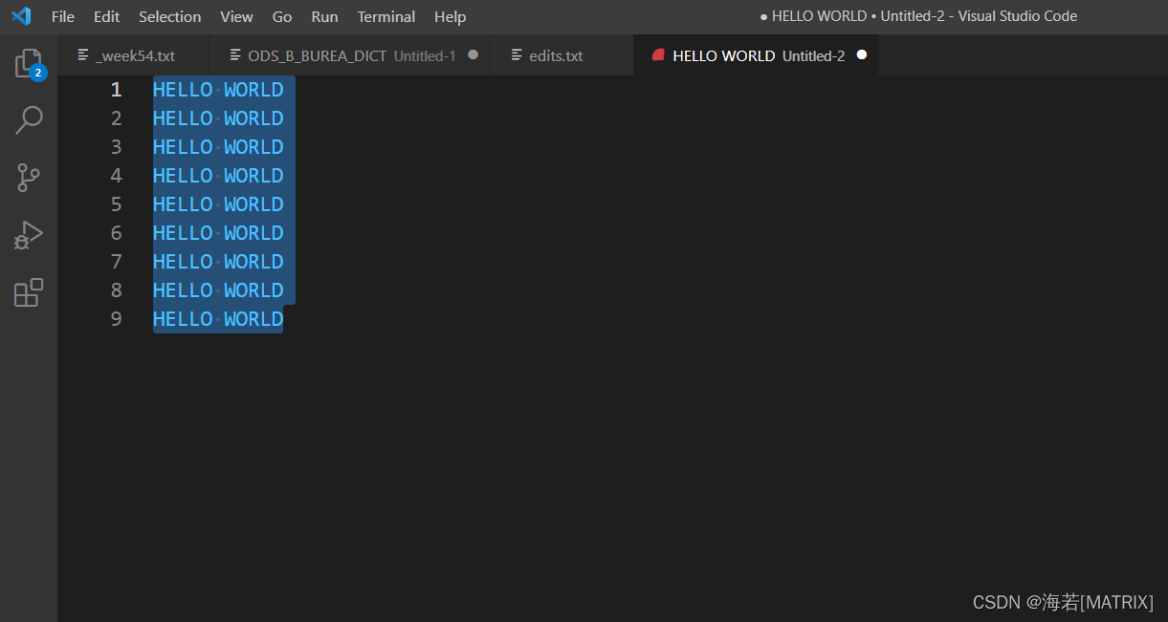This screenshot has width=1168, height=622.
Task: Open the Run and Debug icon
Action: [29, 234]
